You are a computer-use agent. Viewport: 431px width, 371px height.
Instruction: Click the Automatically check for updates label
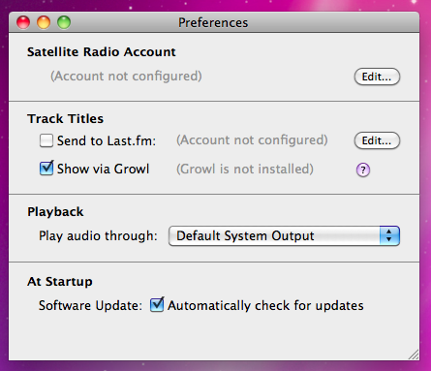tap(265, 305)
